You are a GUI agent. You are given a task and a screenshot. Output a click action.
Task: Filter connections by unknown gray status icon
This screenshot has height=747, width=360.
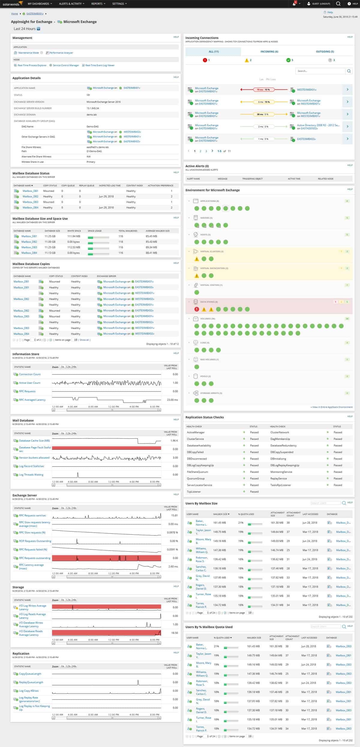330,60
